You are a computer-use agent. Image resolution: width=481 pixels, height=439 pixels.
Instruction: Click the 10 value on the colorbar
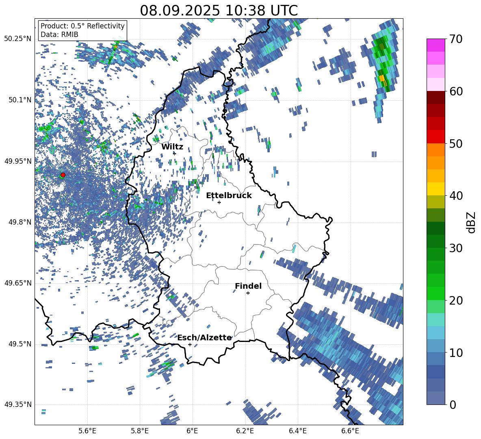click(x=456, y=352)
